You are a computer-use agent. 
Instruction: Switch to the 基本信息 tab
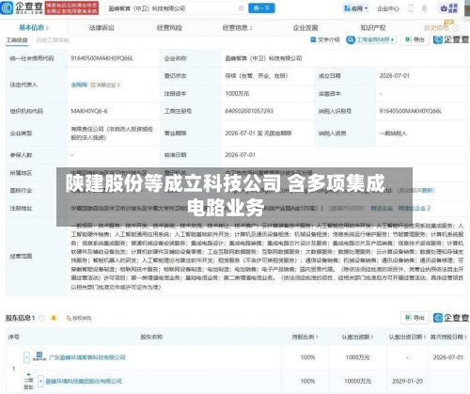coord(33,27)
